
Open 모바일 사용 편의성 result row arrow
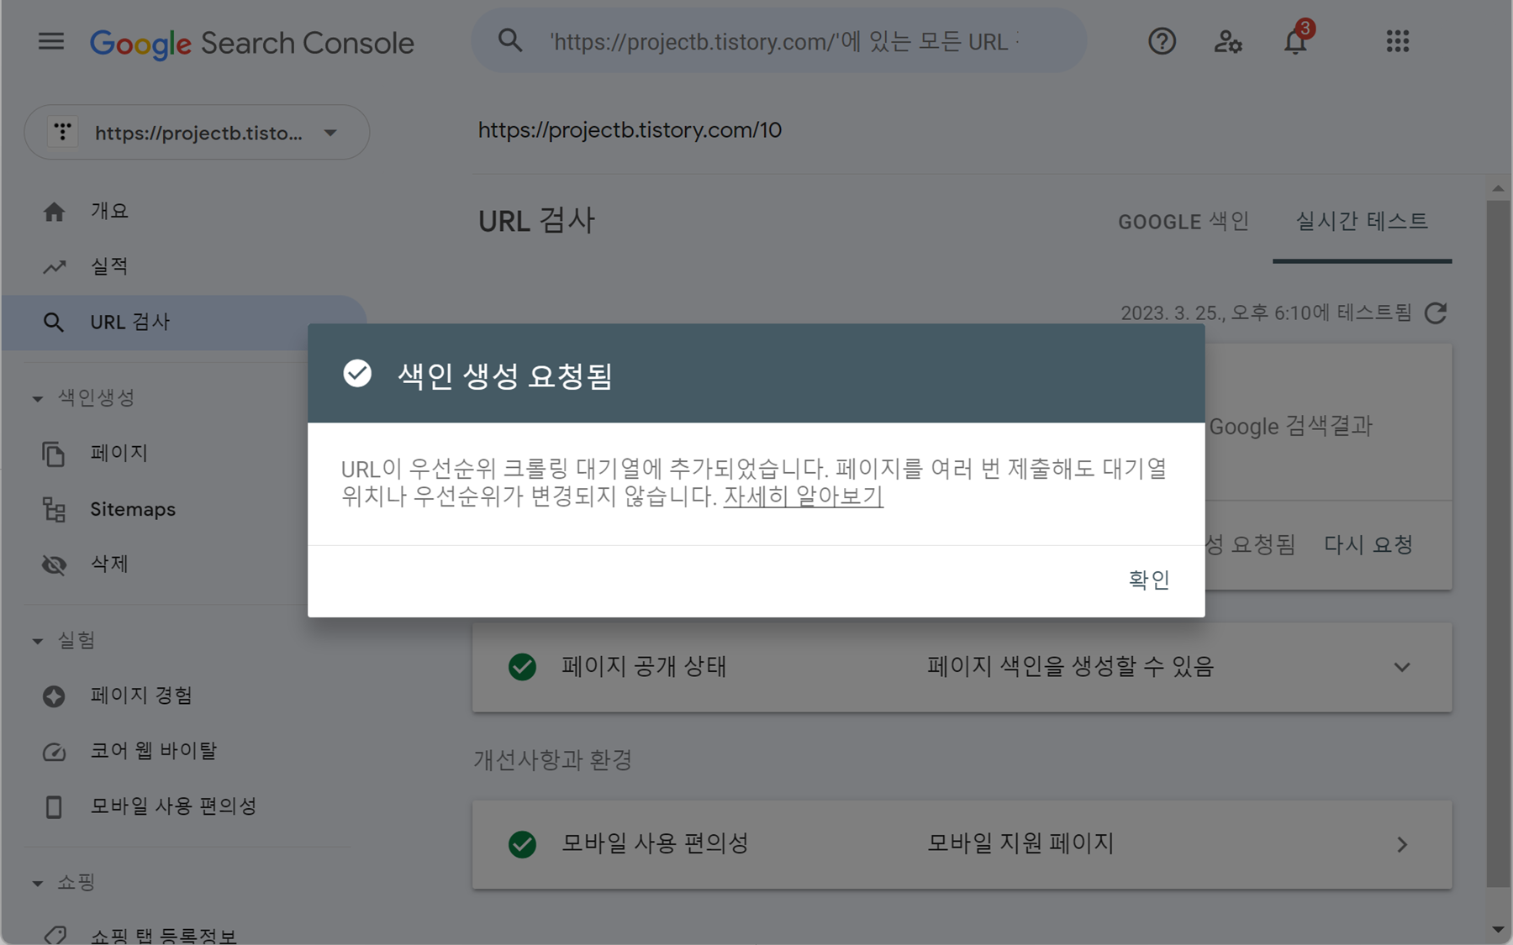click(1401, 844)
